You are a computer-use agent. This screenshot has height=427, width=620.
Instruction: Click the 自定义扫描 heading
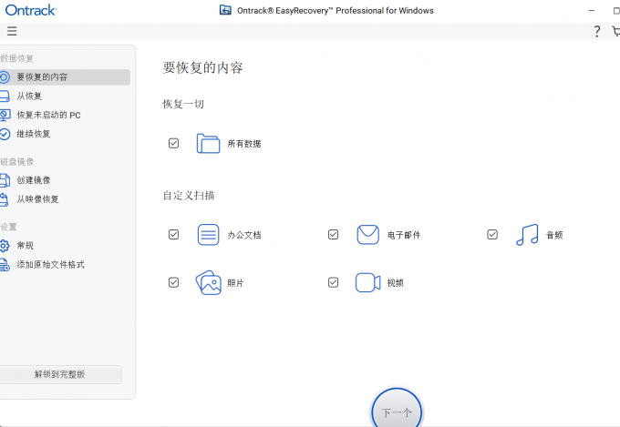click(189, 195)
